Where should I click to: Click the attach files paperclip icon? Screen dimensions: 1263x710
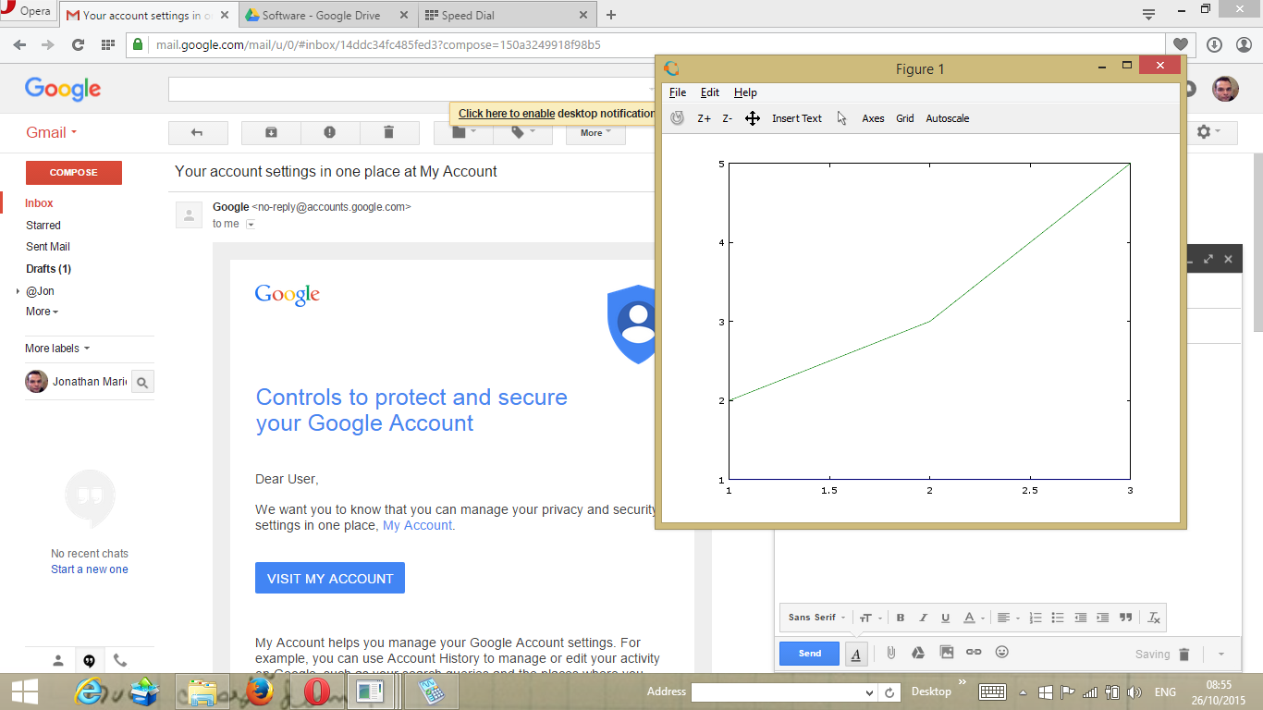(890, 653)
